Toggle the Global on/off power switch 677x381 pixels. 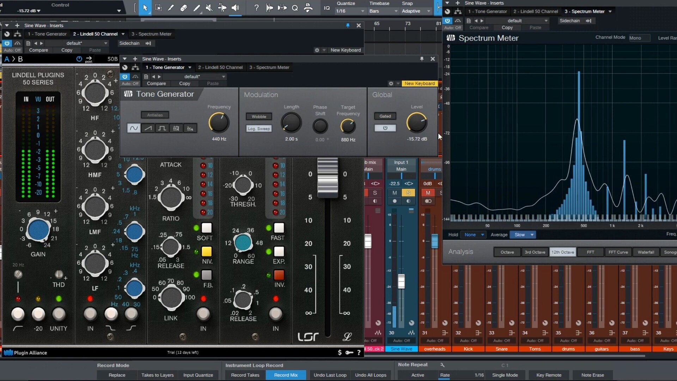[x=385, y=128]
